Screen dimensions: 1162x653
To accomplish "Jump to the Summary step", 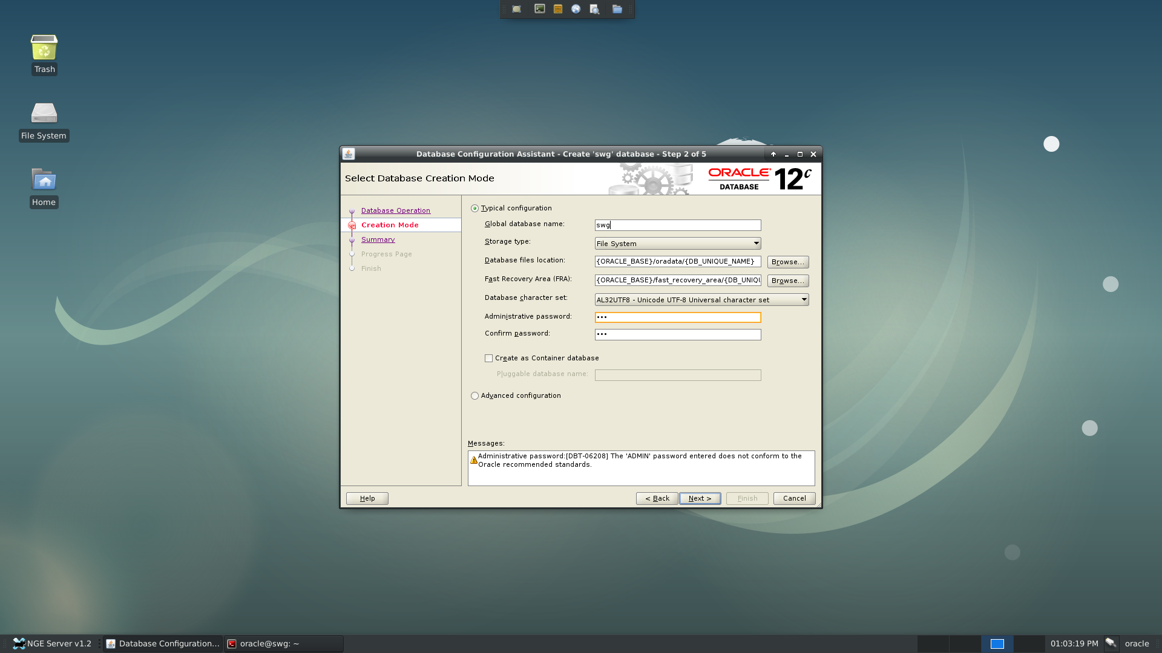I will point(378,239).
